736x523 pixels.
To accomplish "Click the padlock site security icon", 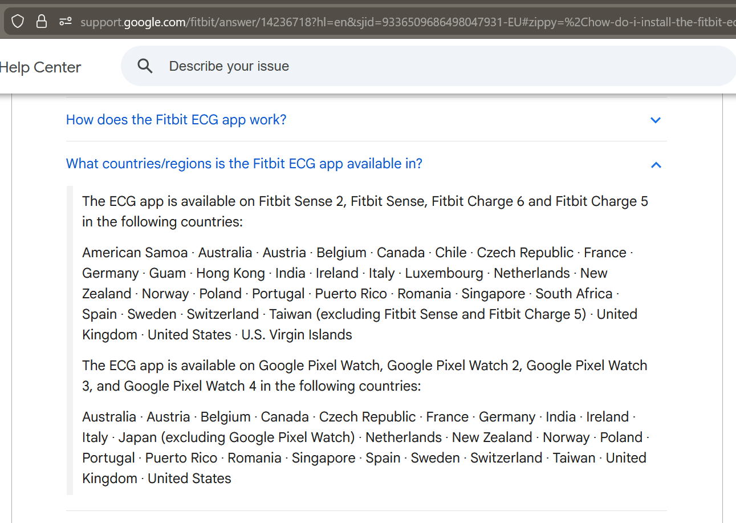I will point(42,22).
